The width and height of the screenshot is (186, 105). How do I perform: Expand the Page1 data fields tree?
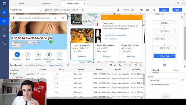(x=10, y=74)
